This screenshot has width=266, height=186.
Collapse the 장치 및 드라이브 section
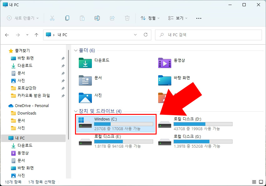[76, 111]
